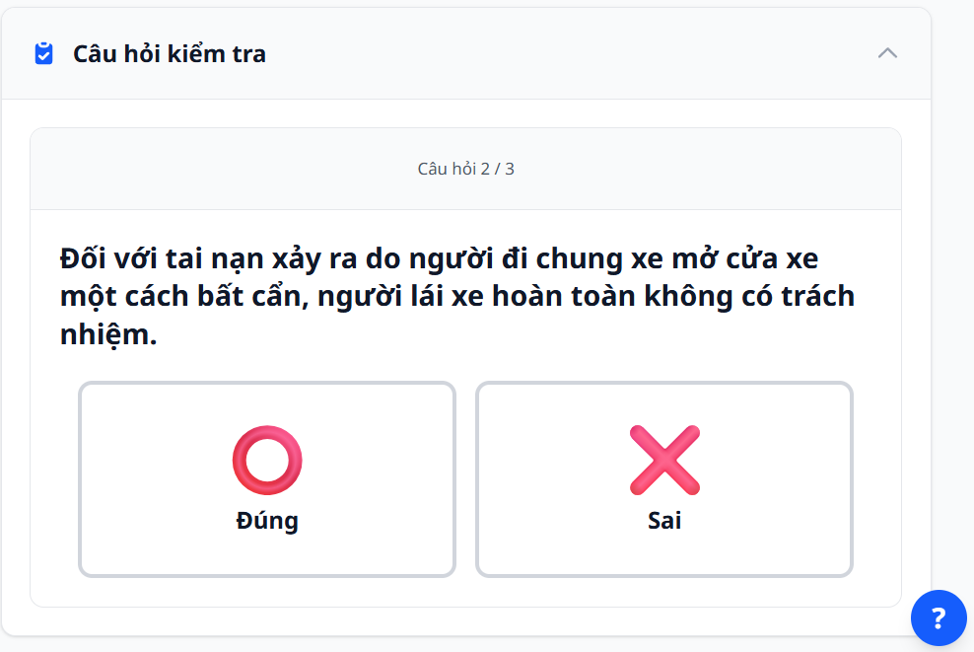Click the word "nhiệm." in the question
Image resolution: width=974 pixels, height=652 pixels.
(x=108, y=334)
